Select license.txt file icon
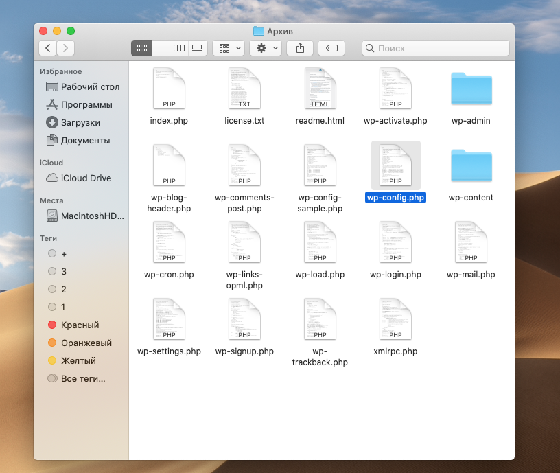Viewport: 560px width, 473px height. (x=244, y=89)
